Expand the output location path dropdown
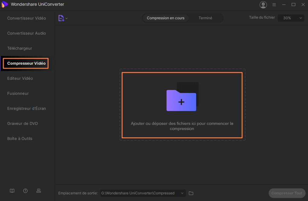 (182, 193)
